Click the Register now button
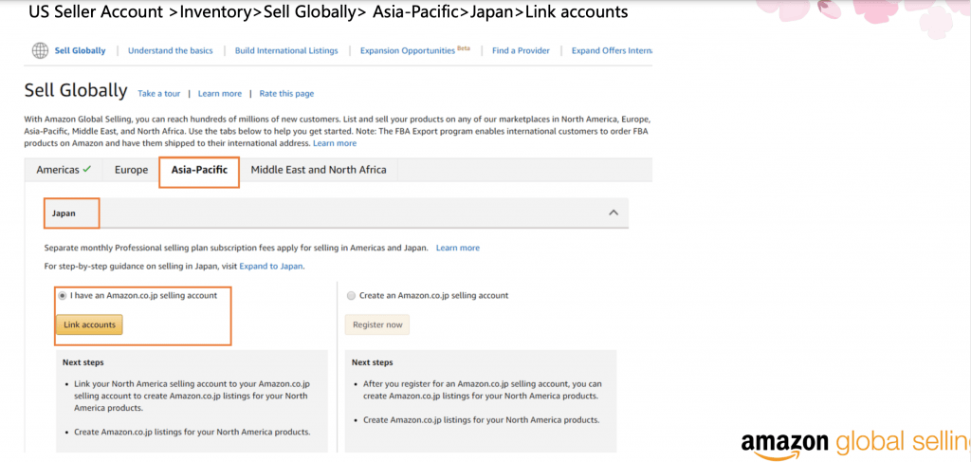 (377, 324)
